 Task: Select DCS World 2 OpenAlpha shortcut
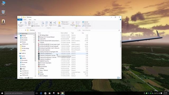point(45,63)
